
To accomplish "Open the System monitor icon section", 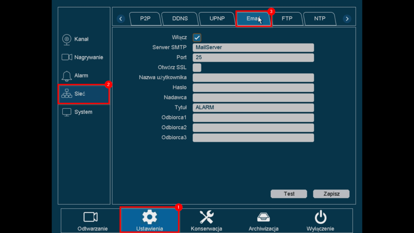I will pyautogui.click(x=67, y=112).
